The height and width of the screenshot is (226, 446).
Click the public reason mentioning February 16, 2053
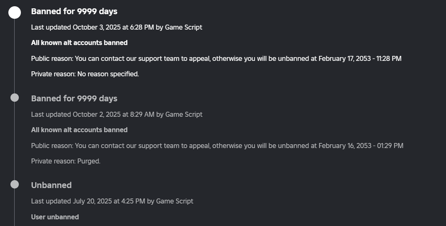217,146
